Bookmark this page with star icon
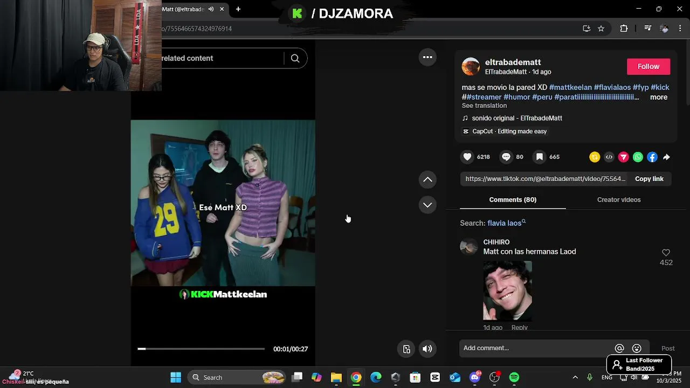This screenshot has height=388, width=690. pos(601,29)
